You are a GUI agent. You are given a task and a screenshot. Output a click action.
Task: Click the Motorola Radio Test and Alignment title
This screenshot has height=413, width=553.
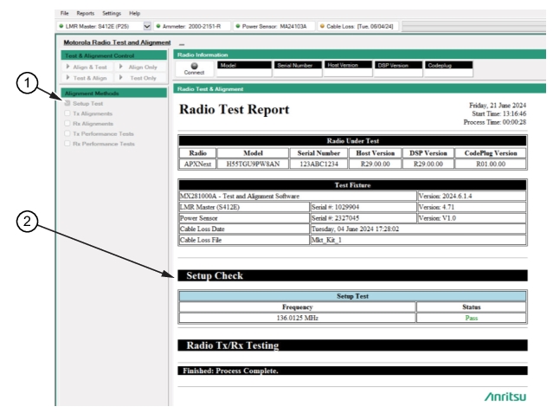coord(117,42)
